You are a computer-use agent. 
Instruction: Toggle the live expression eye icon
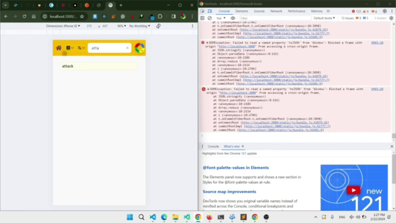(233, 18)
